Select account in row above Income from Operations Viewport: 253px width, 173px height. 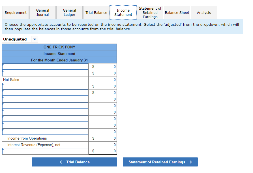[x=45, y=132]
